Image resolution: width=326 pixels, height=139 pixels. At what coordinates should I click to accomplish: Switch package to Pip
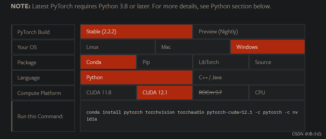coord(164,62)
